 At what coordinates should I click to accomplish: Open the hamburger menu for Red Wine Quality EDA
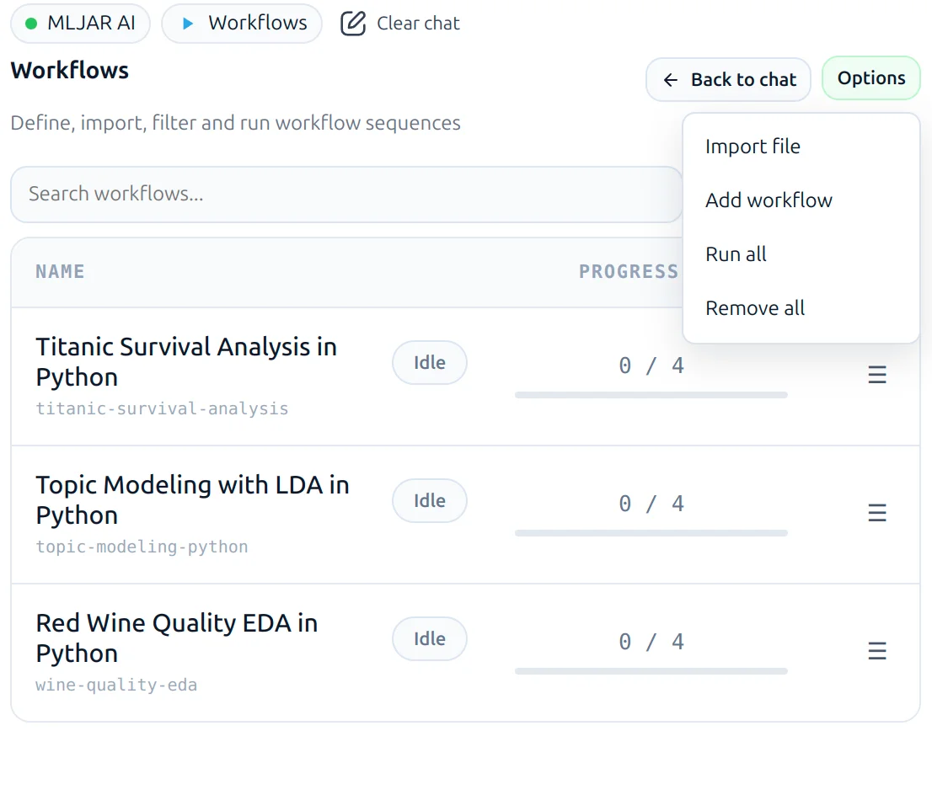(x=877, y=651)
